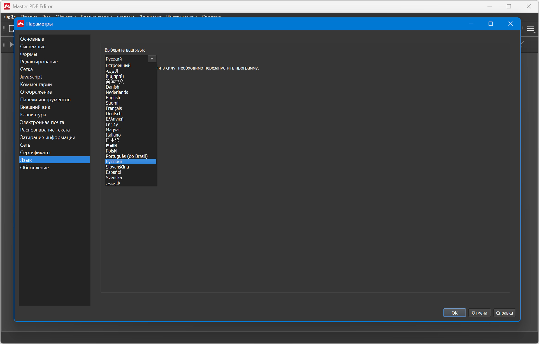Choose Danish from the language list

(x=131, y=87)
